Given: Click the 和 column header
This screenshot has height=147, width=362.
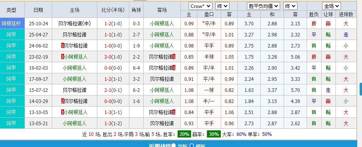Looking at the screenshot, I should (272, 14).
